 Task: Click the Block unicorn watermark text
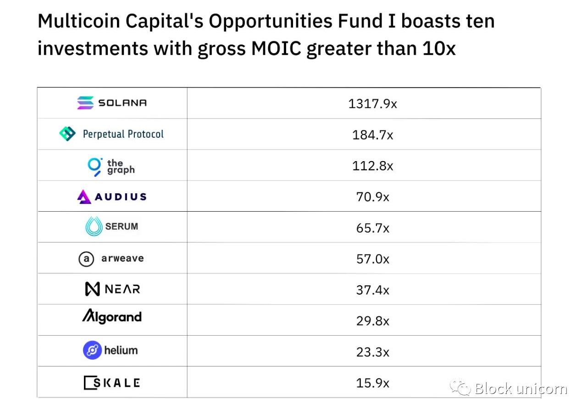(521, 388)
